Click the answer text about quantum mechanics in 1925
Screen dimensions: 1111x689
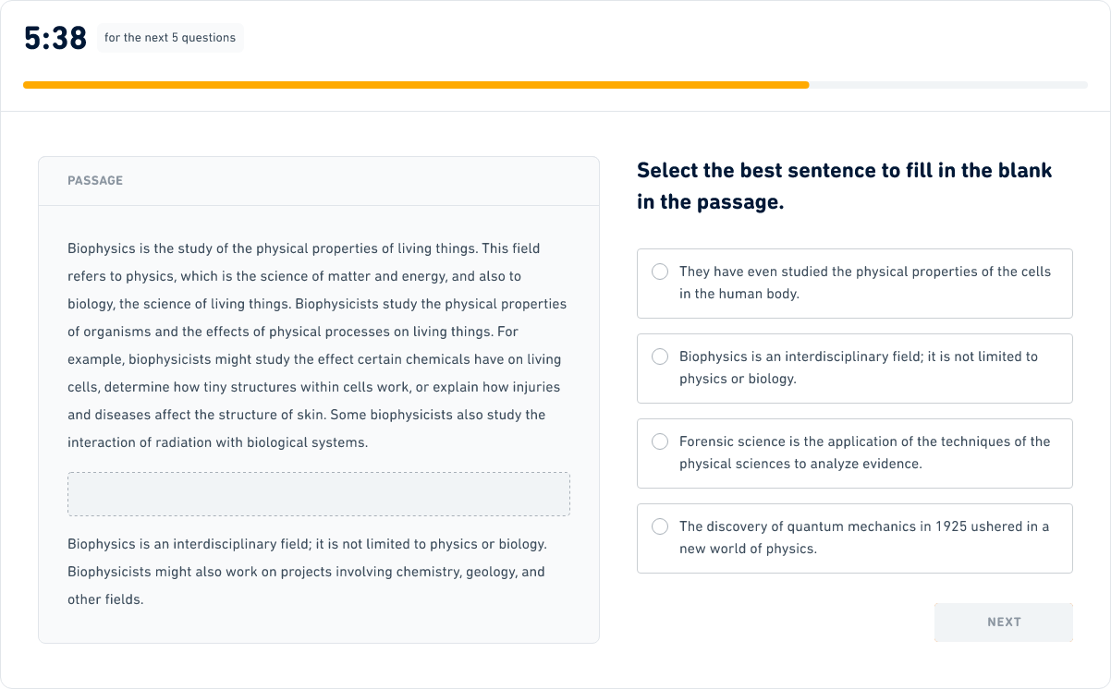(x=864, y=538)
